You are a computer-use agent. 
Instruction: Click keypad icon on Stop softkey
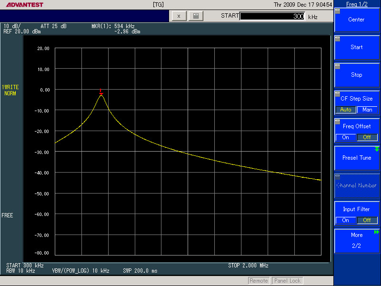pos(338,67)
